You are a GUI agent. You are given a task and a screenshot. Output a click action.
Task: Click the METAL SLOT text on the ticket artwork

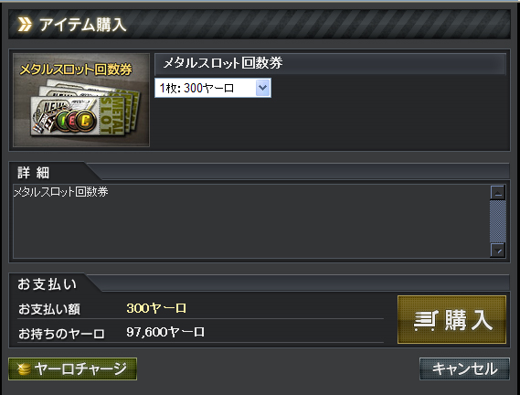(112, 114)
